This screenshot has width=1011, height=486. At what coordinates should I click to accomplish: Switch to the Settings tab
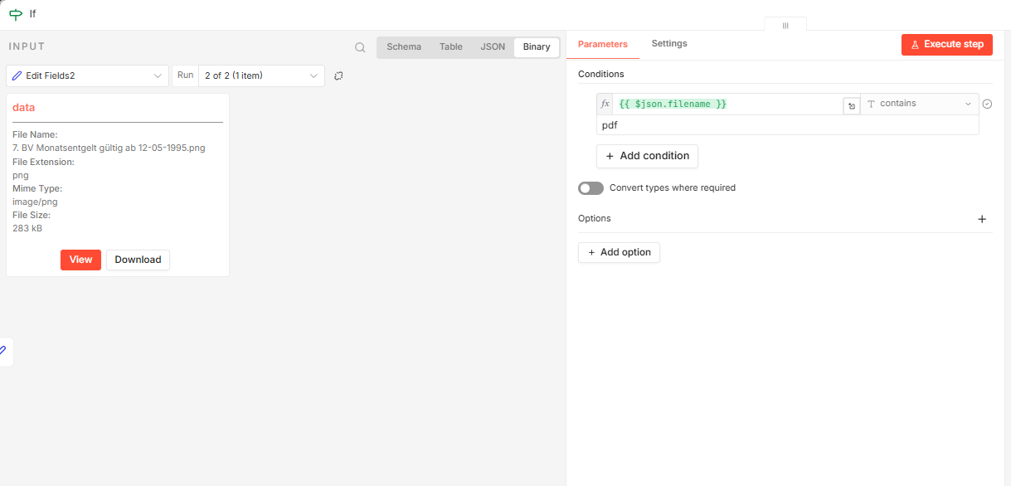pos(669,44)
